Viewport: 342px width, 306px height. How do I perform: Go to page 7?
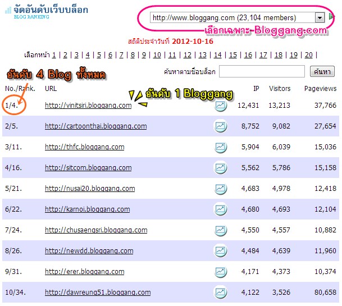pyautogui.click(x=121, y=55)
